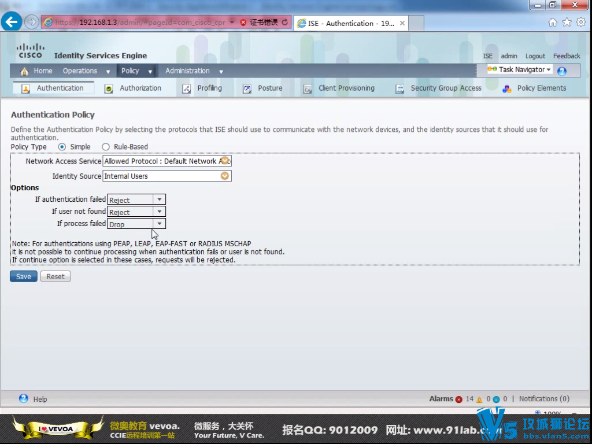
Task: Click the Posture icon
Action: point(247,89)
